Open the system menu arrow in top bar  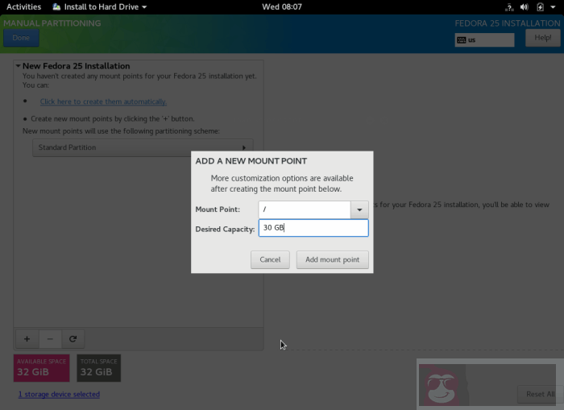coord(553,6)
